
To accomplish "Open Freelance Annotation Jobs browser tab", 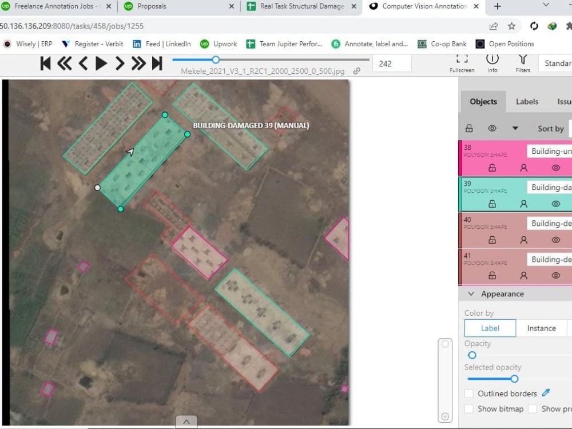I will tap(56, 6).
